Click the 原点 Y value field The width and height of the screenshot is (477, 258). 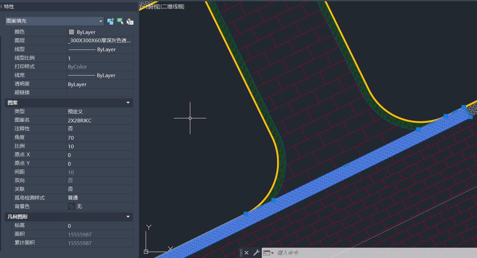(x=100, y=163)
